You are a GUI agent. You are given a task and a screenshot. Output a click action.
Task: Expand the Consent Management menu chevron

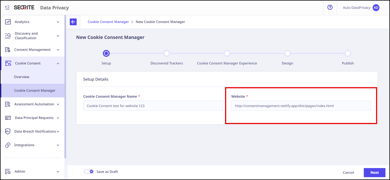[58, 50]
